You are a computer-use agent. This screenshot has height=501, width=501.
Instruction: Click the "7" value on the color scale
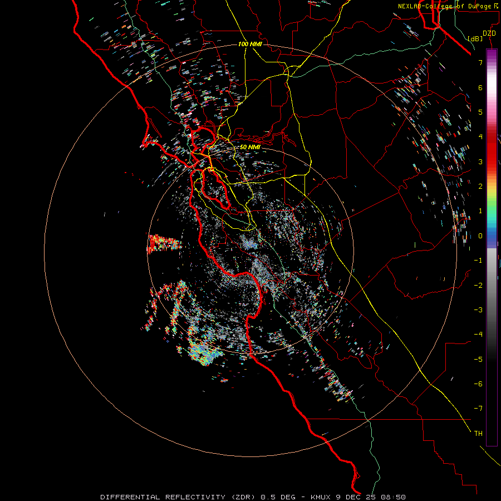pyautogui.click(x=480, y=62)
